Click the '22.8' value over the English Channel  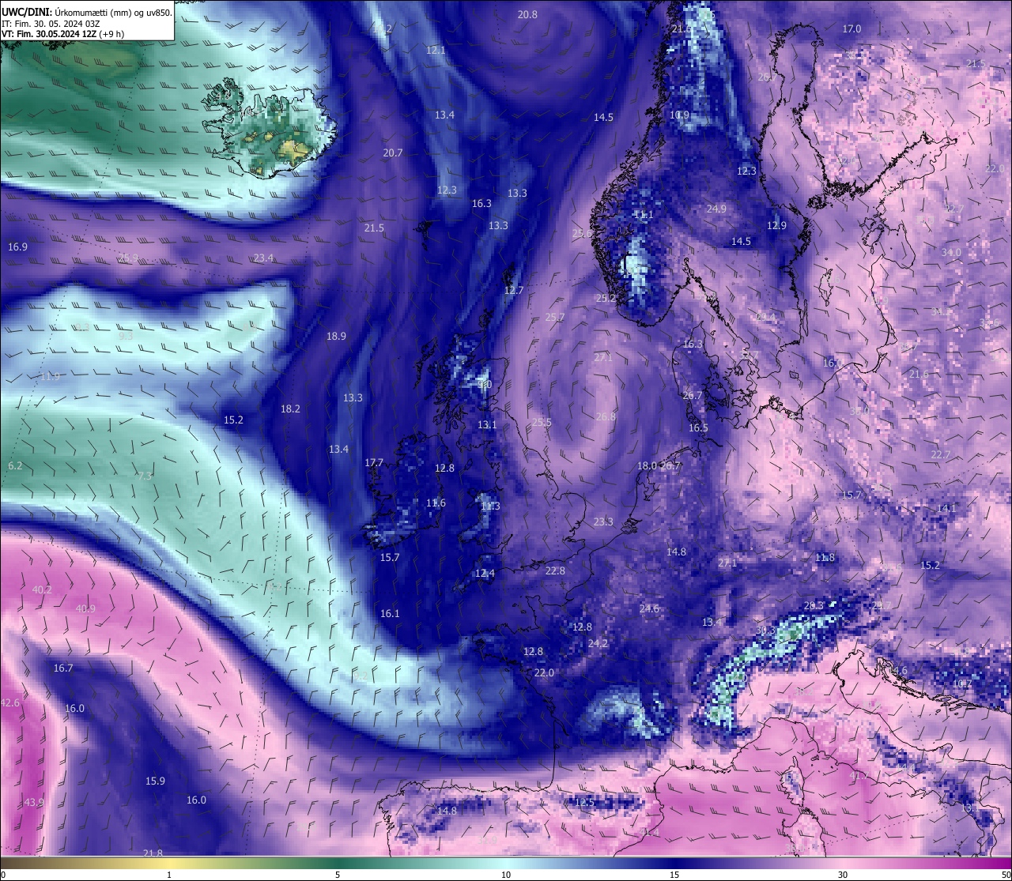pyautogui.click(x=555, y=571)
